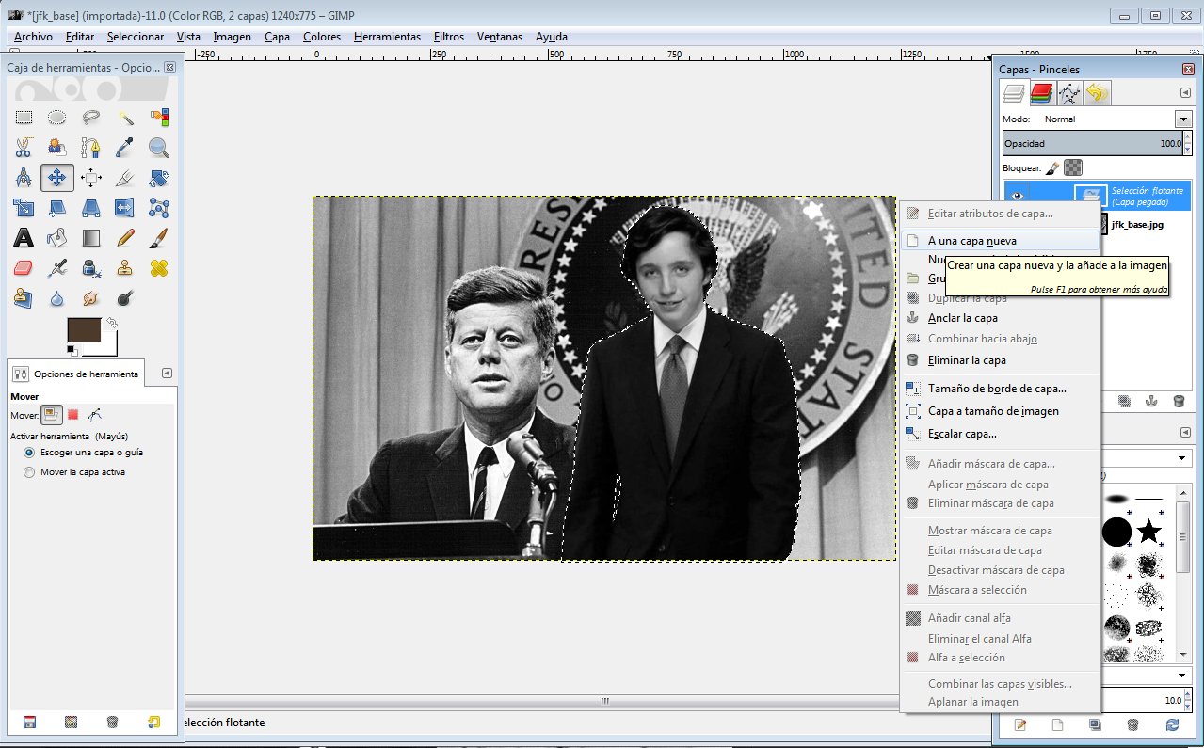Open tool options panel menu arrow
This screenshot has height=748, width=1204.
167,373
